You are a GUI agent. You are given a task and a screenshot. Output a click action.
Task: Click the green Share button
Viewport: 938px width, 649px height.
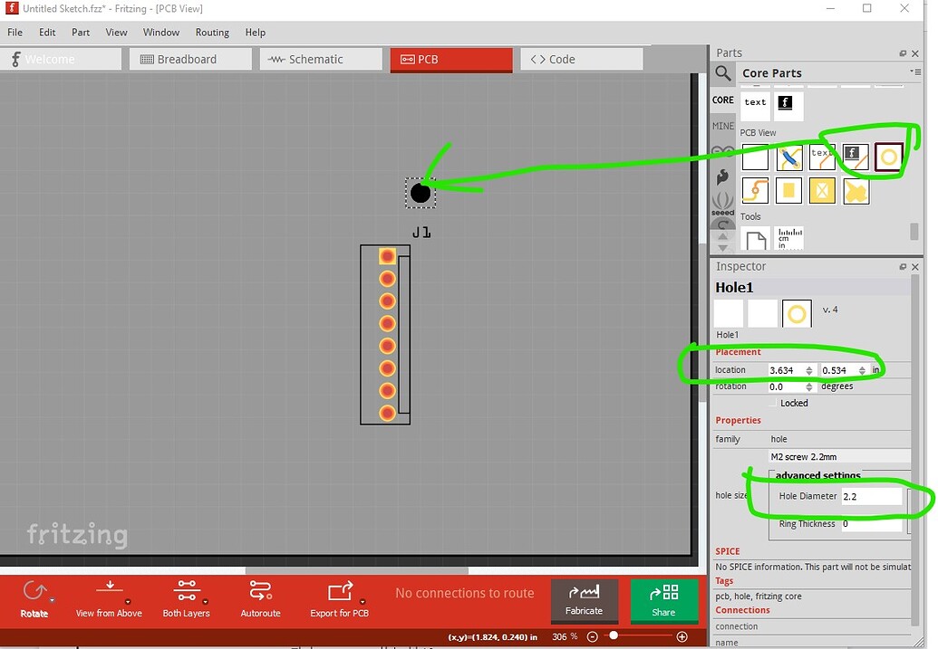coord(663,599)
